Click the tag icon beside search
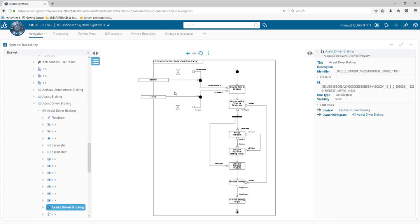The width and height of the screenshot is (420, 224). (x=265, y=25)
